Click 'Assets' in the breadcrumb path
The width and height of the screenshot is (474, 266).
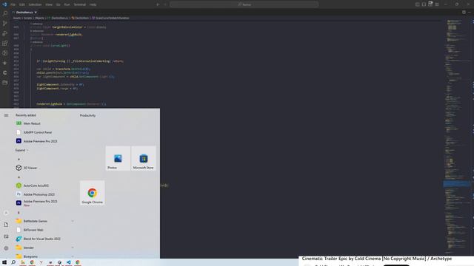tap(16, 18)
